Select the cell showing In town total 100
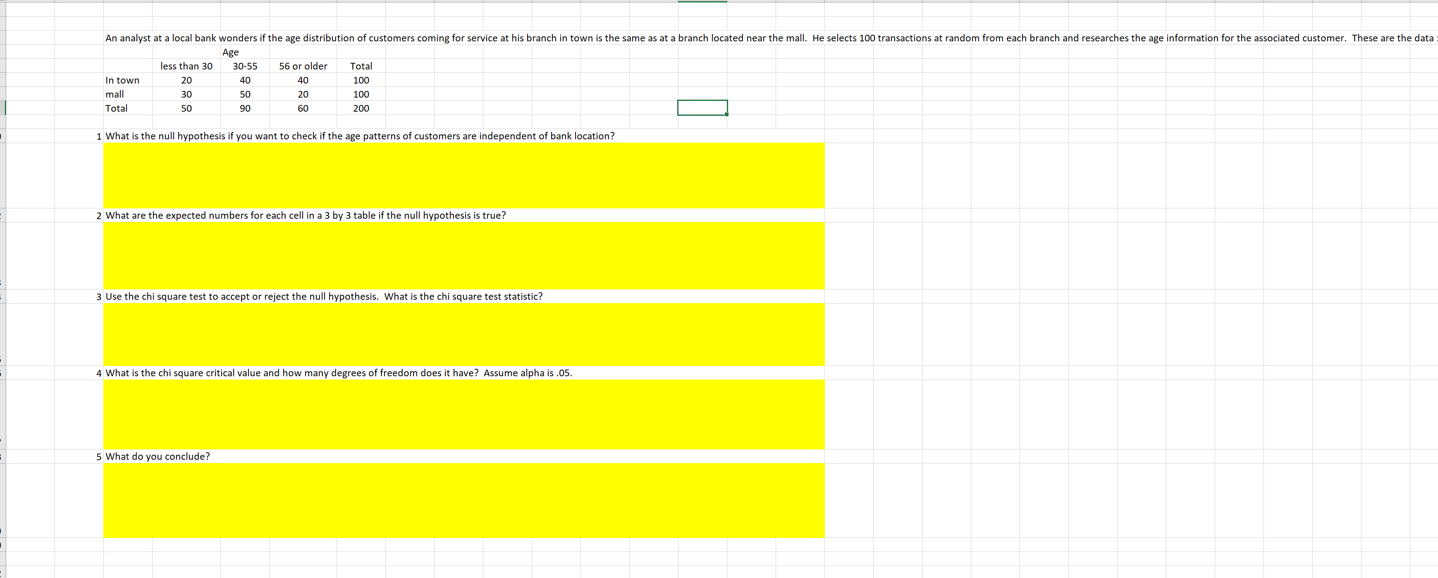 pyautogui.click(x=361, y=80)
